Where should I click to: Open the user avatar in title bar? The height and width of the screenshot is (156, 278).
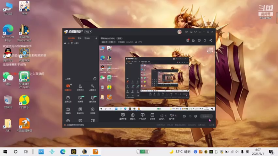point(179,32)
